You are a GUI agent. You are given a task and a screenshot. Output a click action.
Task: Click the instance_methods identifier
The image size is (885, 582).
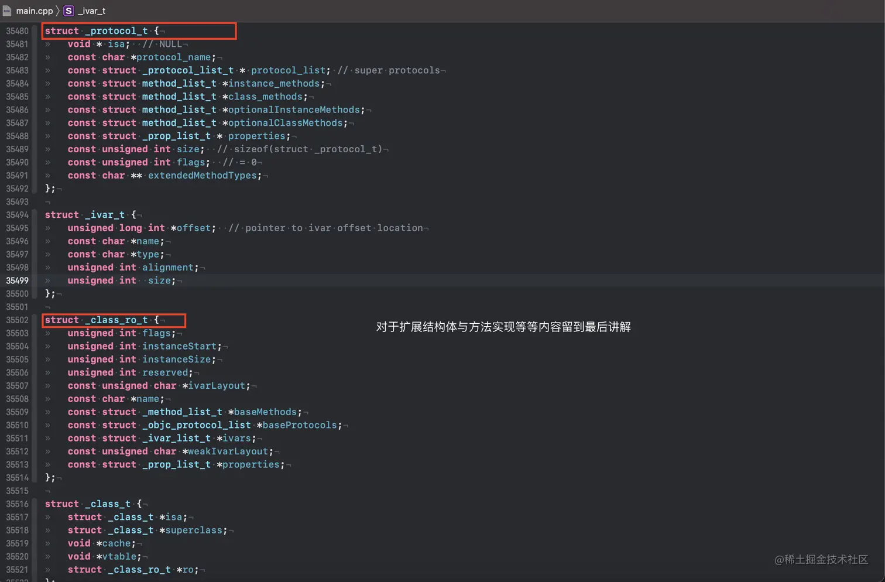click(274, 84)
